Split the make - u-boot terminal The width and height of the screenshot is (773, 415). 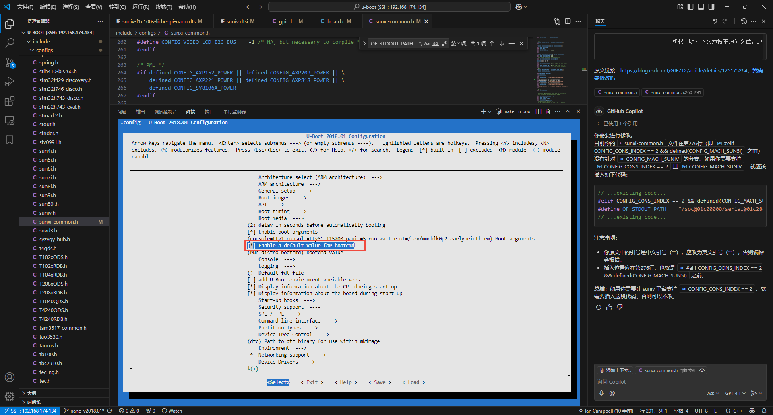coord(539,111)
